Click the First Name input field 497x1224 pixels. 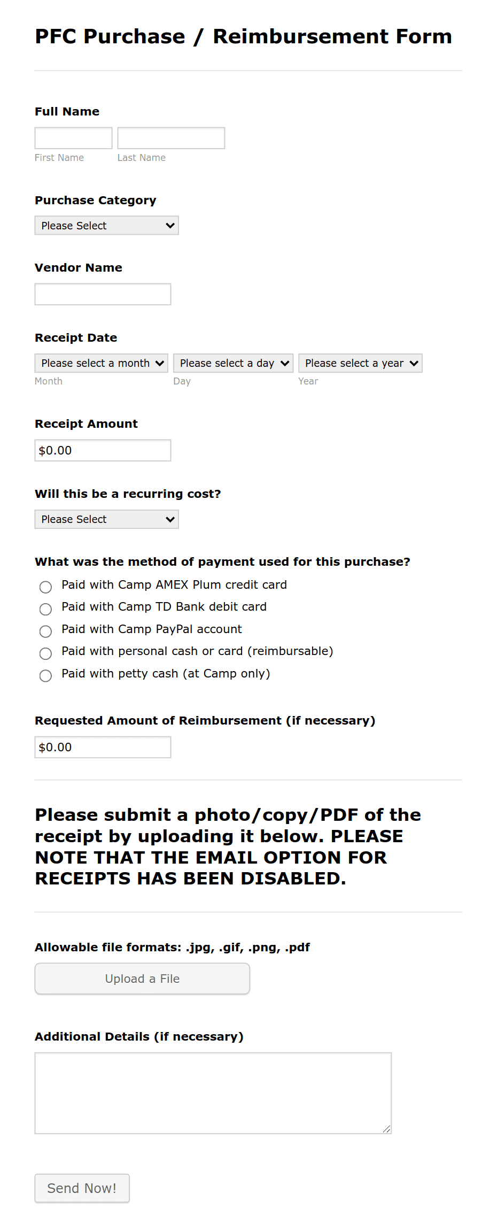click(73, 137)
